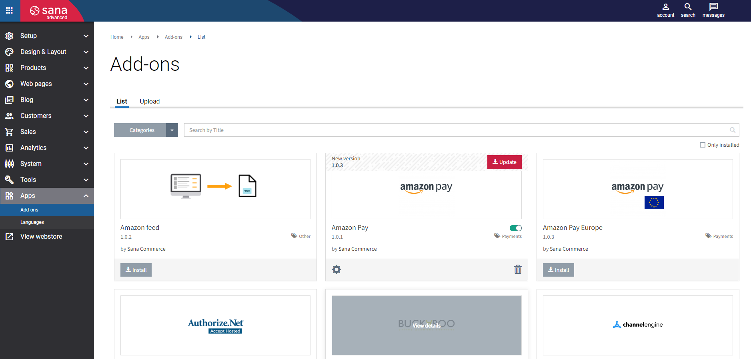Image resolution: width=751 pixels, height=359 pixels.
Task: Open the channelengine add-on thumbnail
Action: click(638, 325)
